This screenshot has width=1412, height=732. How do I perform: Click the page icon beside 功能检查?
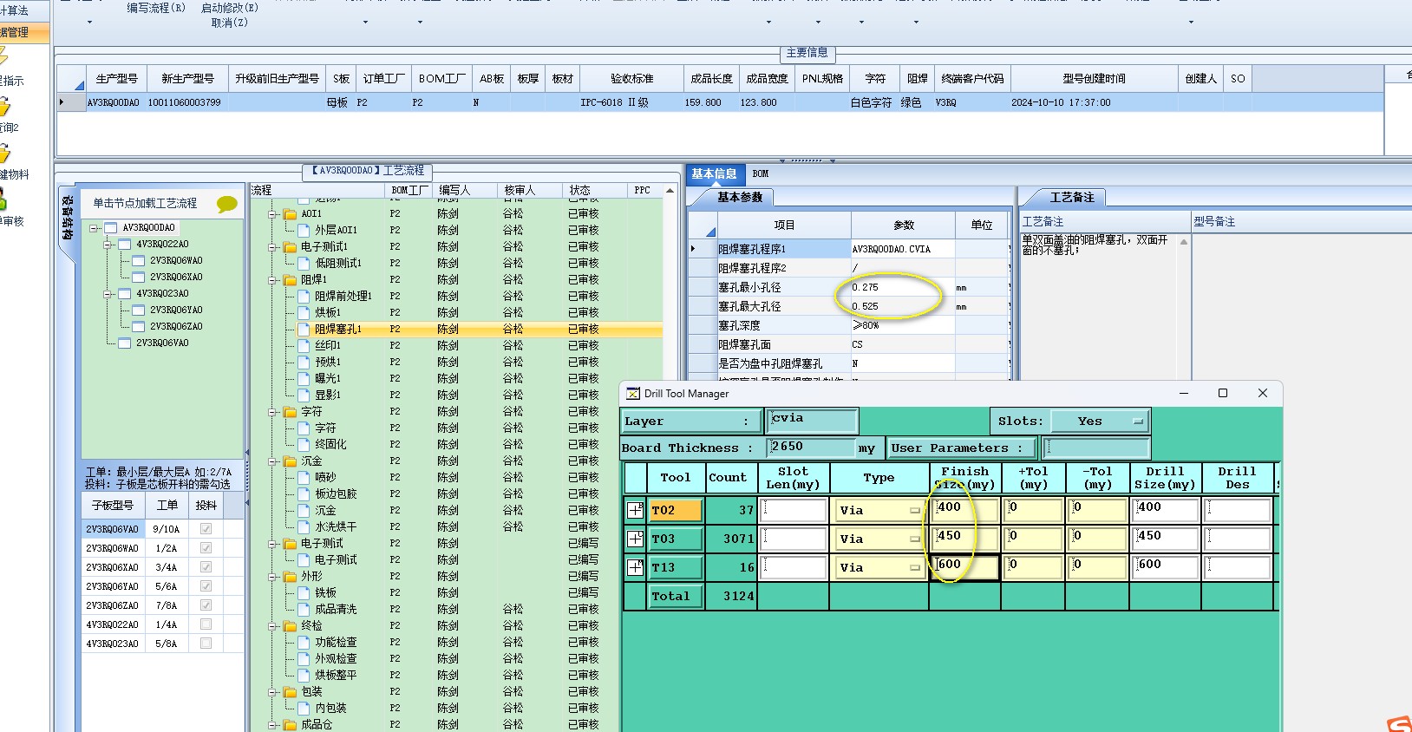[x=304, y=642]
